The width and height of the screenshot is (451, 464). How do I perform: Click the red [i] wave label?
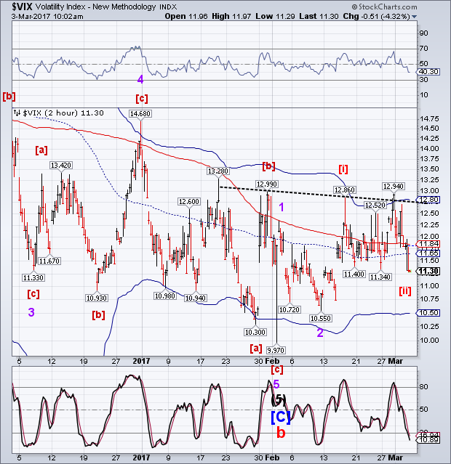click(343, 168)
